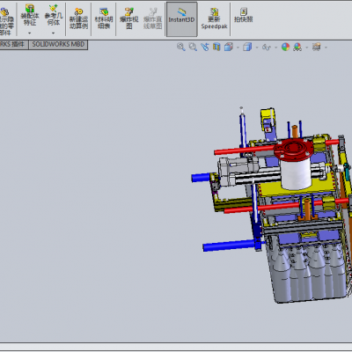352x352 pixels.
Task: Toggle the Section View tool
Action: tap(216, 47)
